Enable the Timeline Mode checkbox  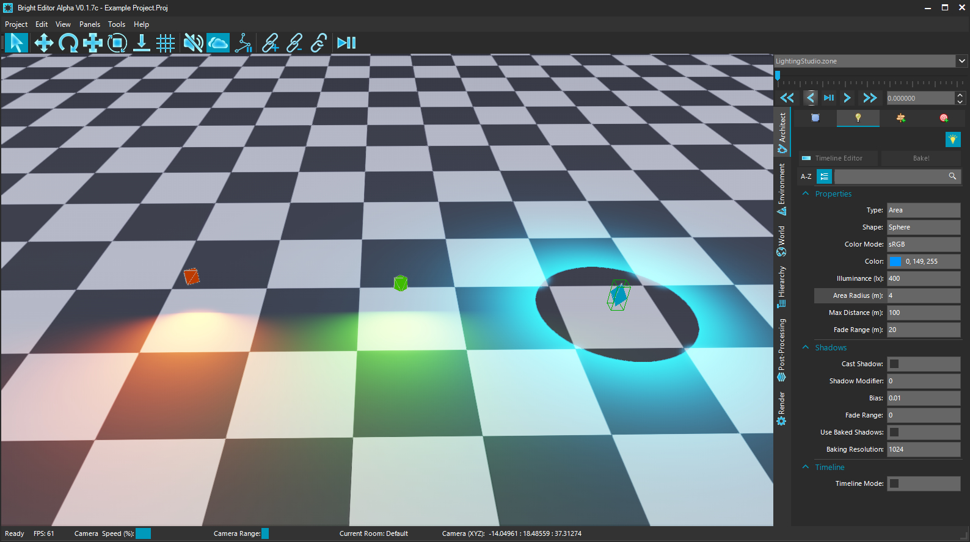894,483
